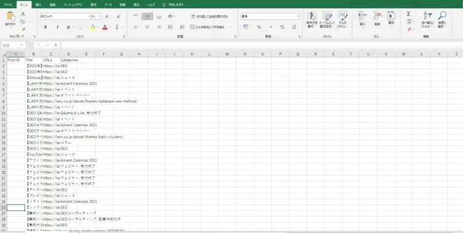Open the File tab
Screen dimensions: 463x233
point(8,5)
